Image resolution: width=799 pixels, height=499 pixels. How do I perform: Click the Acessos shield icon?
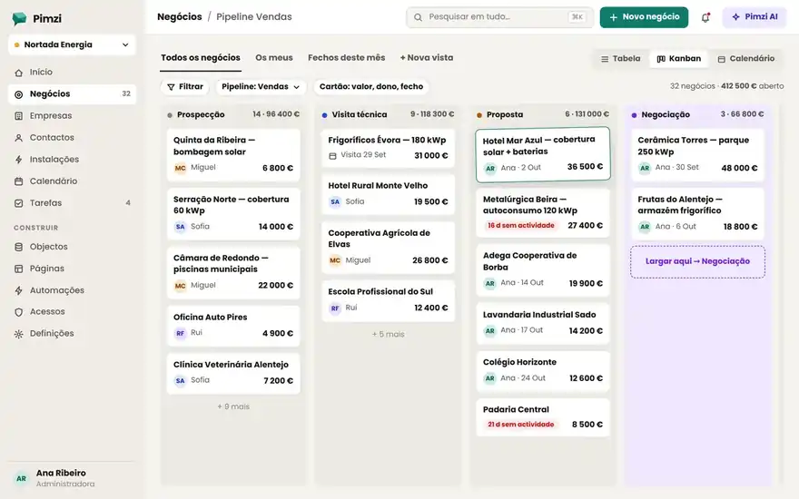click(x=19, y=312)
